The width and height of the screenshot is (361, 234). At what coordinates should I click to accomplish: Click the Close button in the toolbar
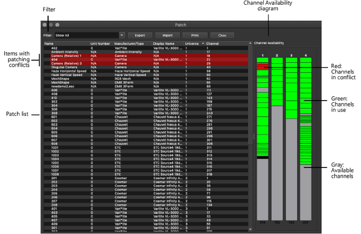tap(222, 36)
